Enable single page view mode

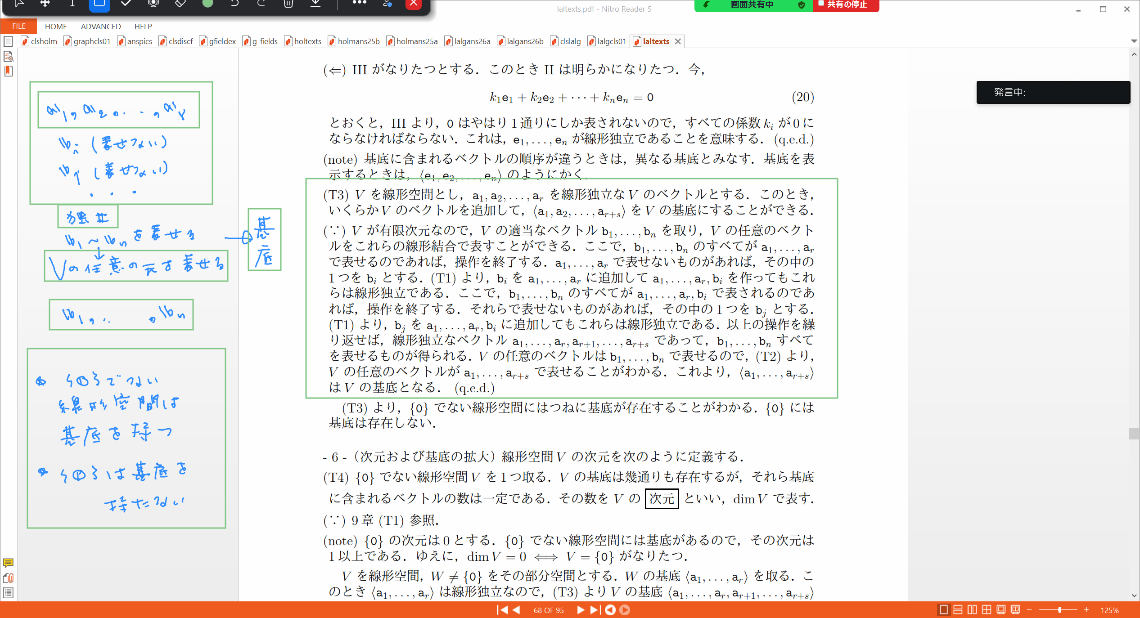coord(944,610)
